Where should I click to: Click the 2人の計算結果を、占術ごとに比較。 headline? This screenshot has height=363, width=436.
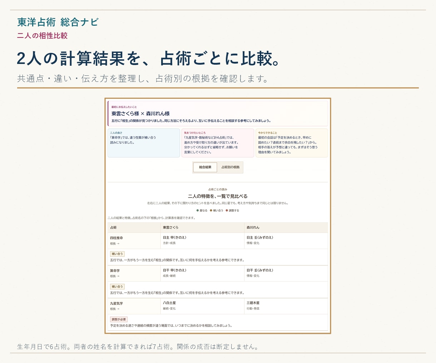coord(149,58)
